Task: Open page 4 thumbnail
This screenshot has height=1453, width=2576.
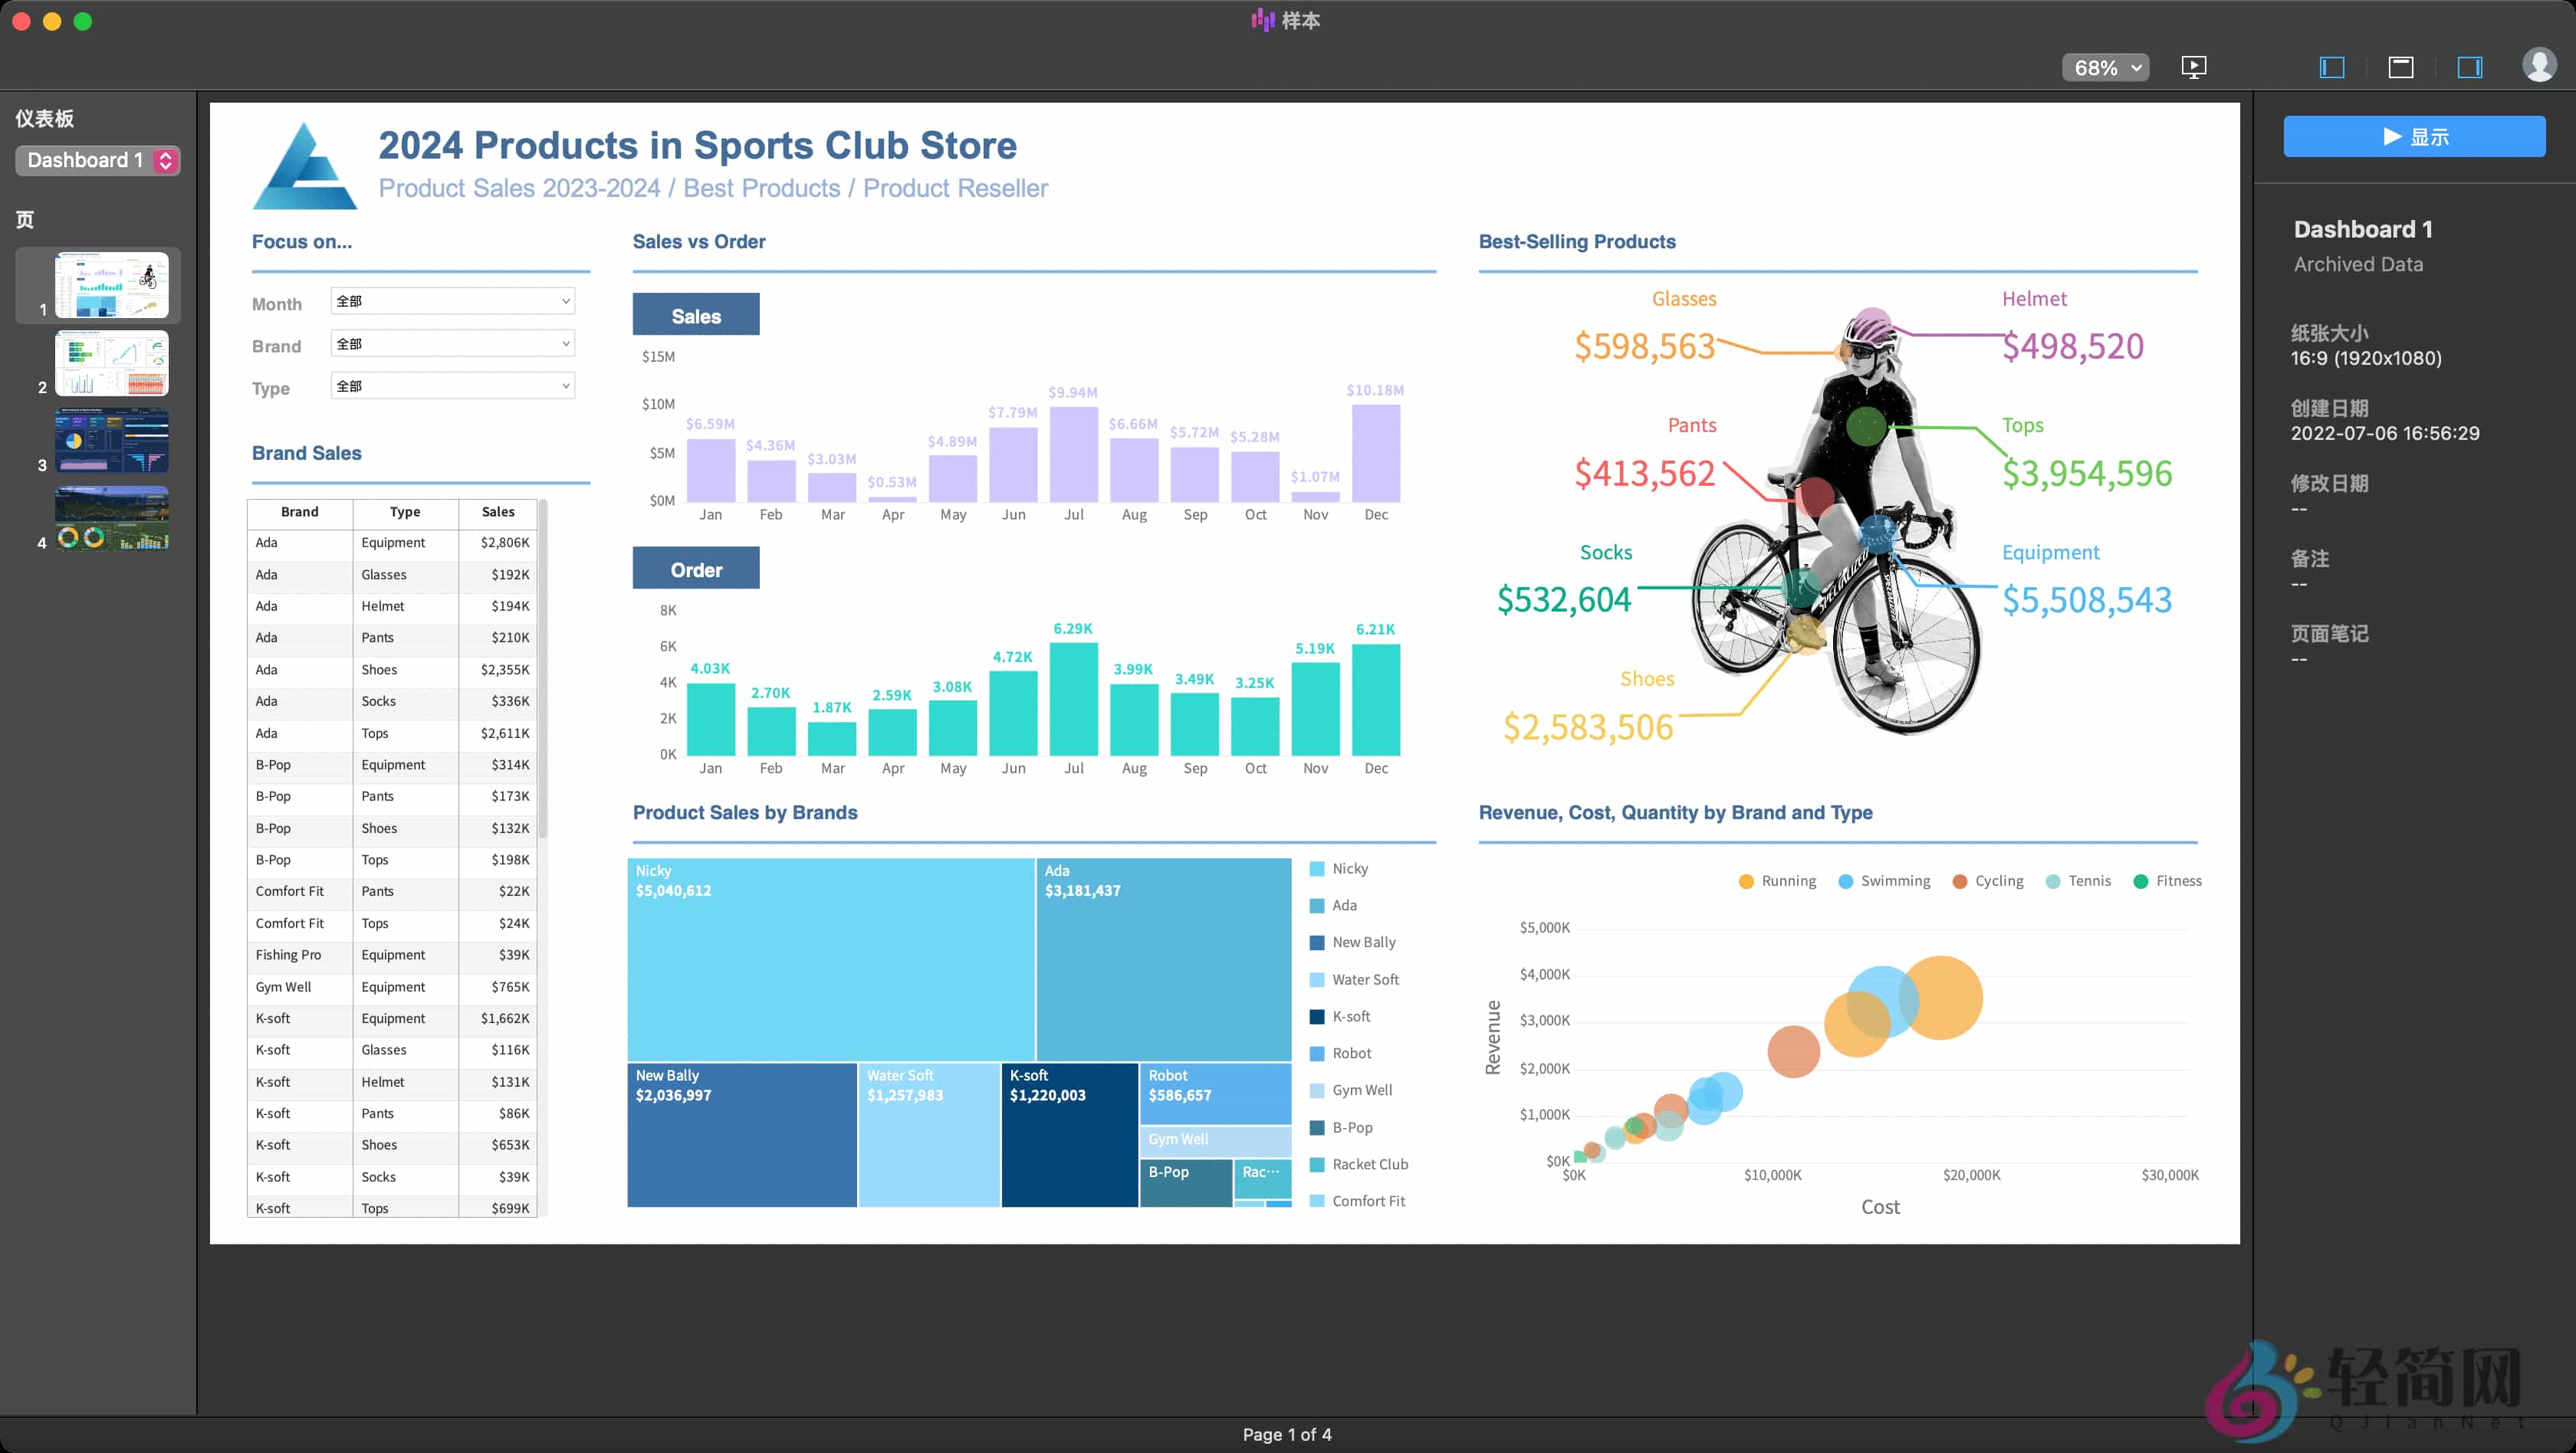Action: coord(111,519)
